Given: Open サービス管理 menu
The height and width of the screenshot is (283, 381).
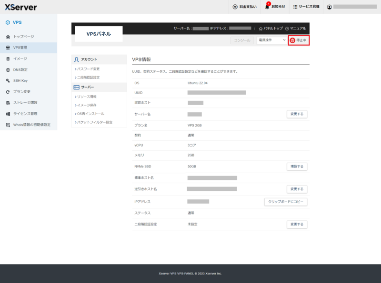Looking at the screenshot, I should 306,7.
